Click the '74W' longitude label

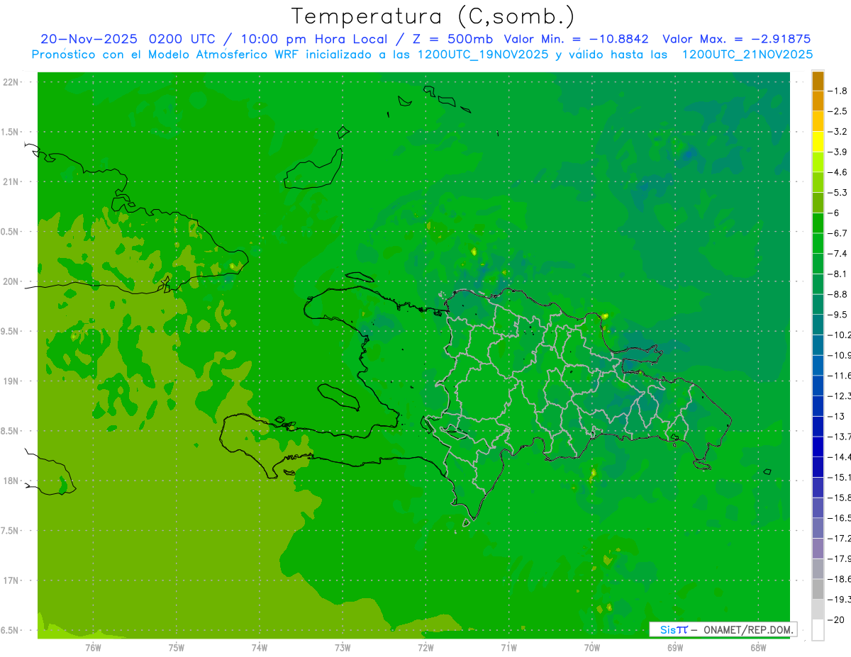[x=259, y=647]
